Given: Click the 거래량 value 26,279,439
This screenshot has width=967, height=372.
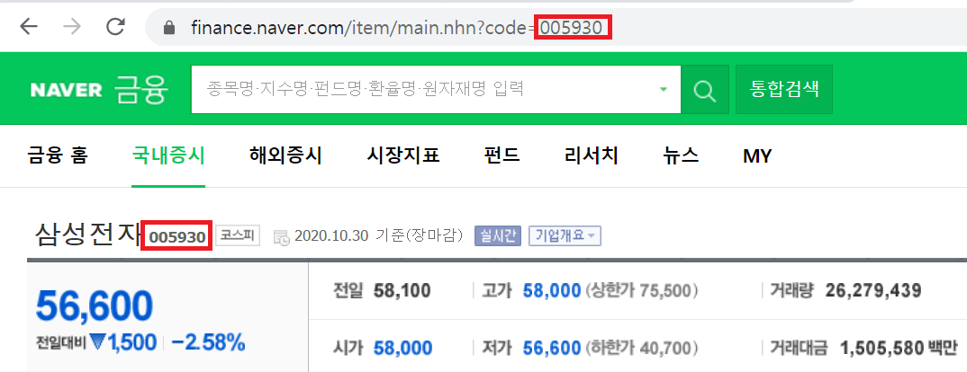Looking at the screenshot, I should (872, 291).
